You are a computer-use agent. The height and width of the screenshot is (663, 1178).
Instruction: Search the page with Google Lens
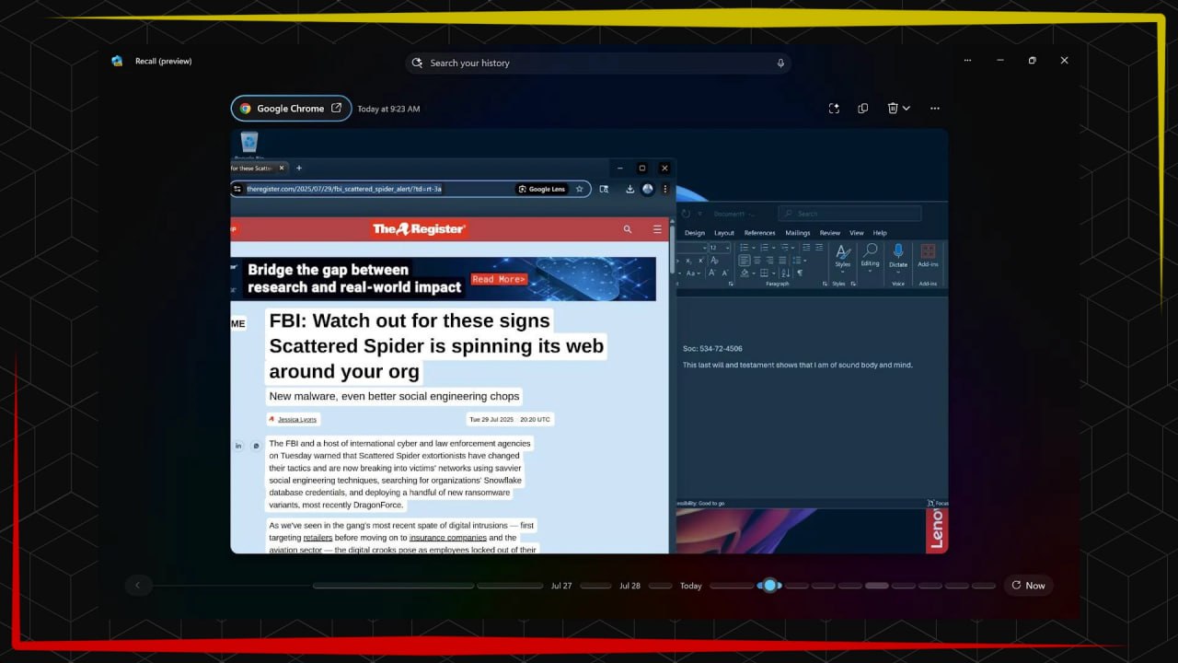(x=542, y=189)
